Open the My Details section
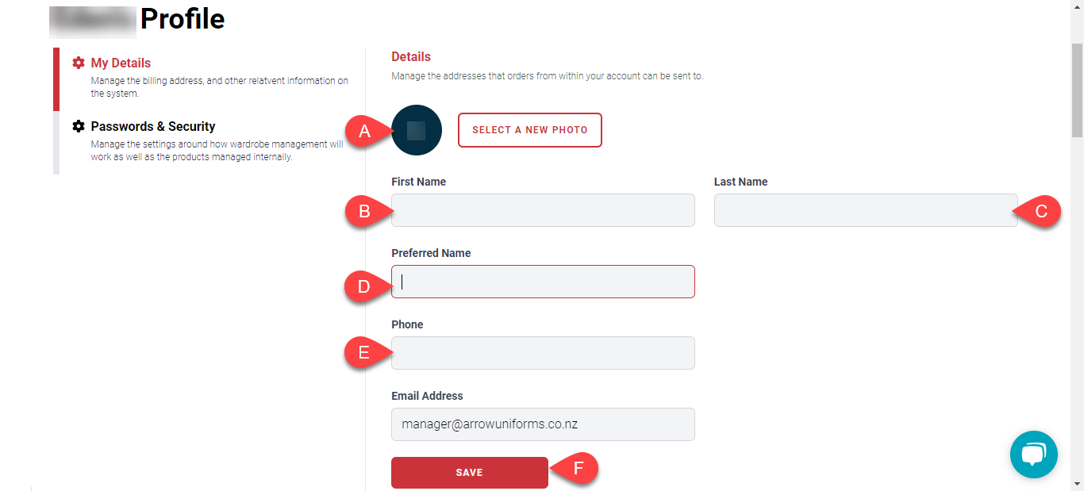 [x=121, y=63]
